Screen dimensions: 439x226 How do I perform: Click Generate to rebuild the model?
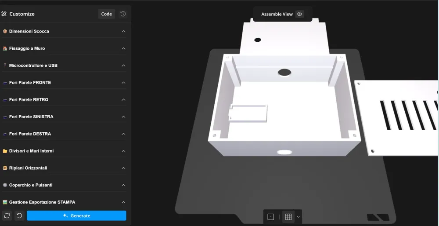(76, 215)
